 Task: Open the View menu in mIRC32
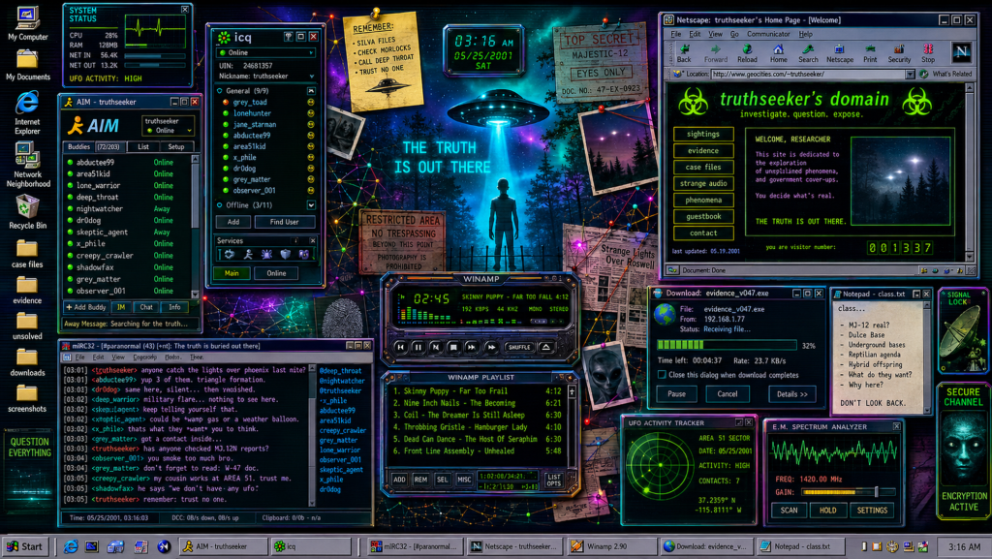pyautogui.click(x=118, y=357)
